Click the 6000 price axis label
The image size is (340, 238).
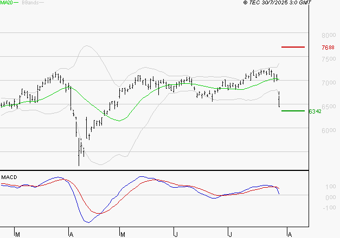click(x=329, y=130)
